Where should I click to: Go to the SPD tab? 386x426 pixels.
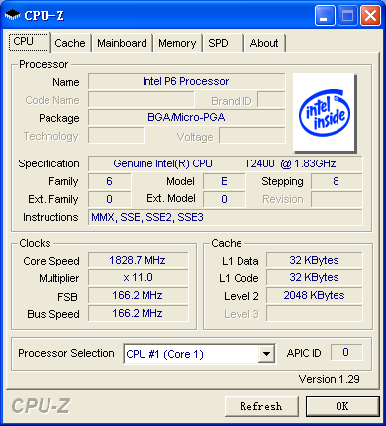(x=223, y=43)
